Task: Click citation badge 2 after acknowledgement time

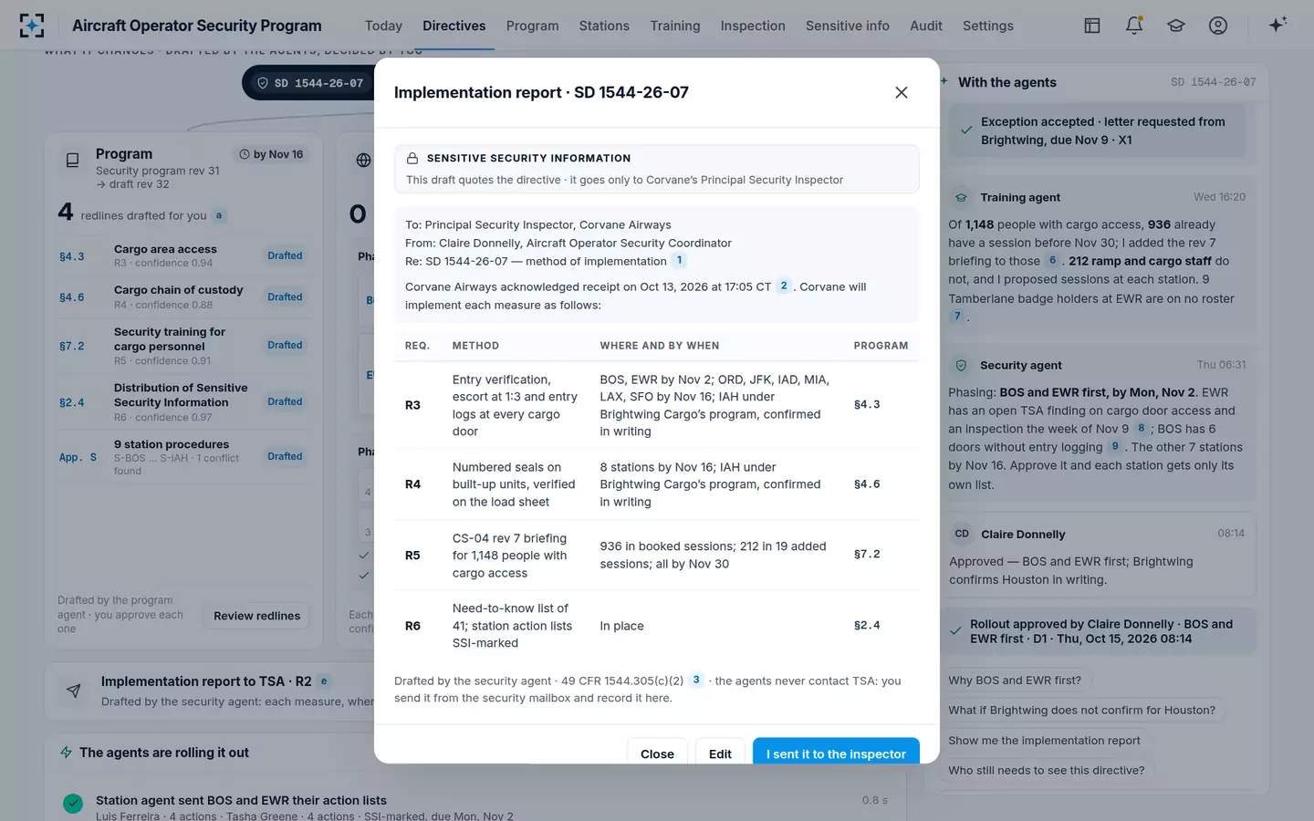Action: 783,286
